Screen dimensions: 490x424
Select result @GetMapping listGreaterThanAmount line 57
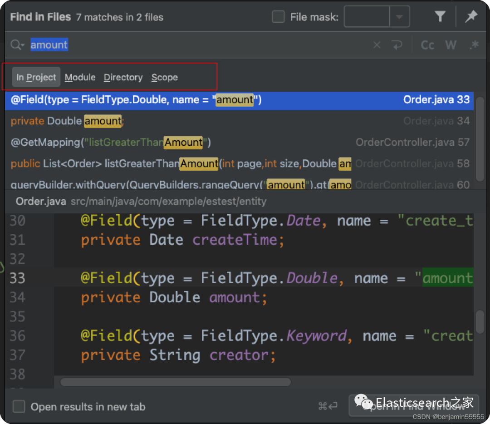pyautogui.click(x=239, y=142)
